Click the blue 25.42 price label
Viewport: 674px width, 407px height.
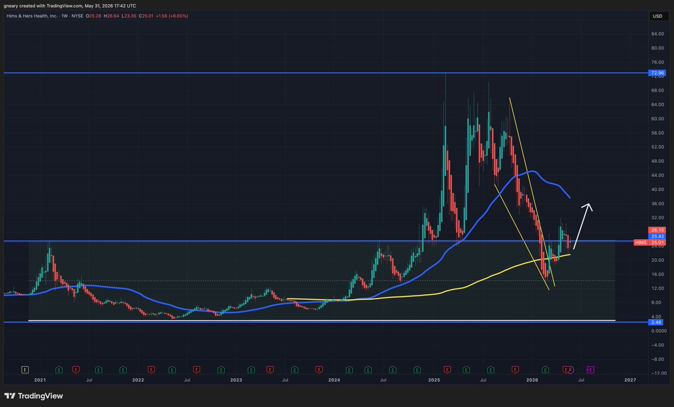(657, 236)
